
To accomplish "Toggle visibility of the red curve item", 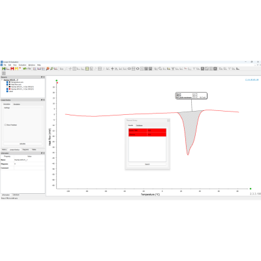I will [x=7, y=89].
